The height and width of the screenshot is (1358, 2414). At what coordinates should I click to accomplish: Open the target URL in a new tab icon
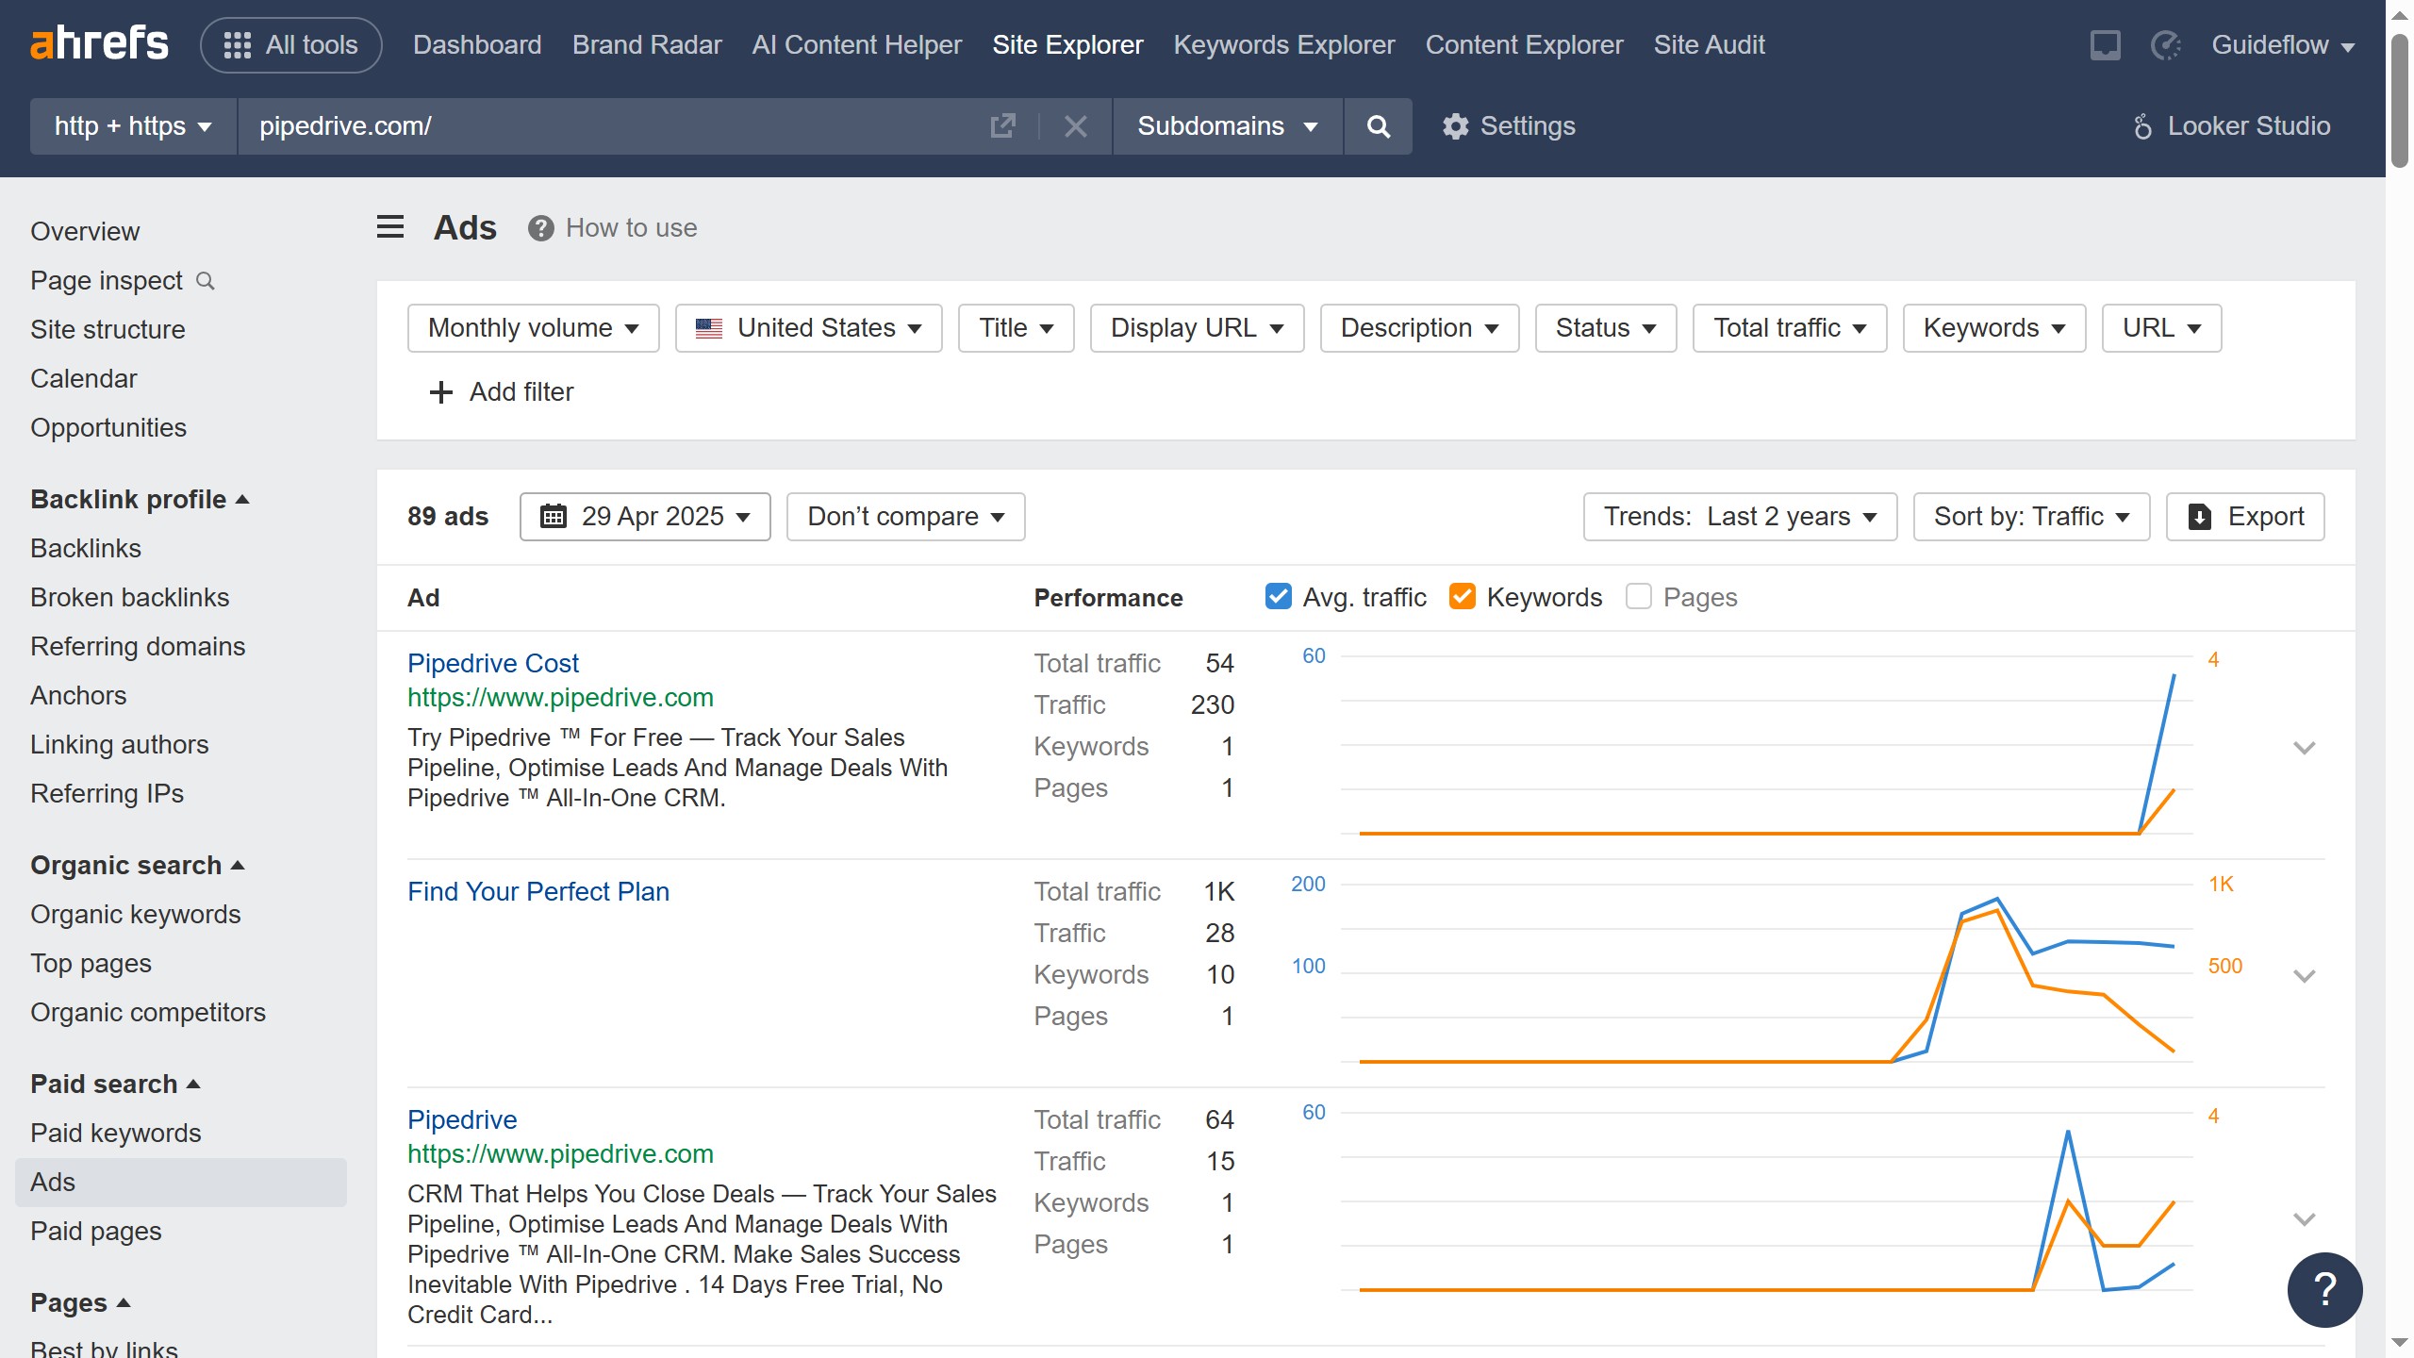1002,126
